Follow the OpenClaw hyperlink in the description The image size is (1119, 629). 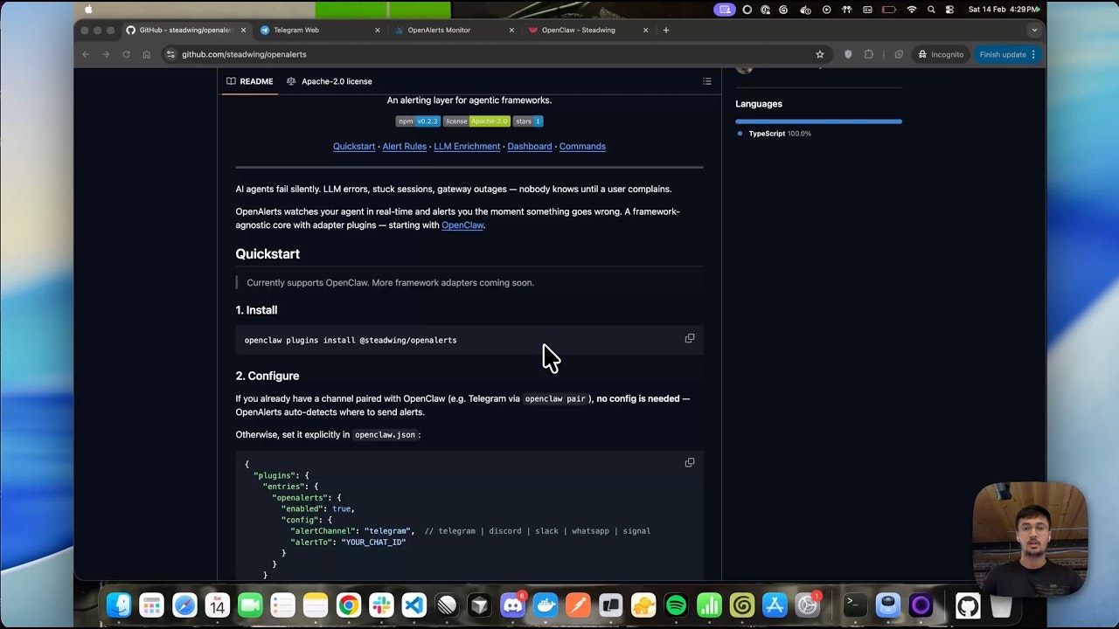(462, 225)
